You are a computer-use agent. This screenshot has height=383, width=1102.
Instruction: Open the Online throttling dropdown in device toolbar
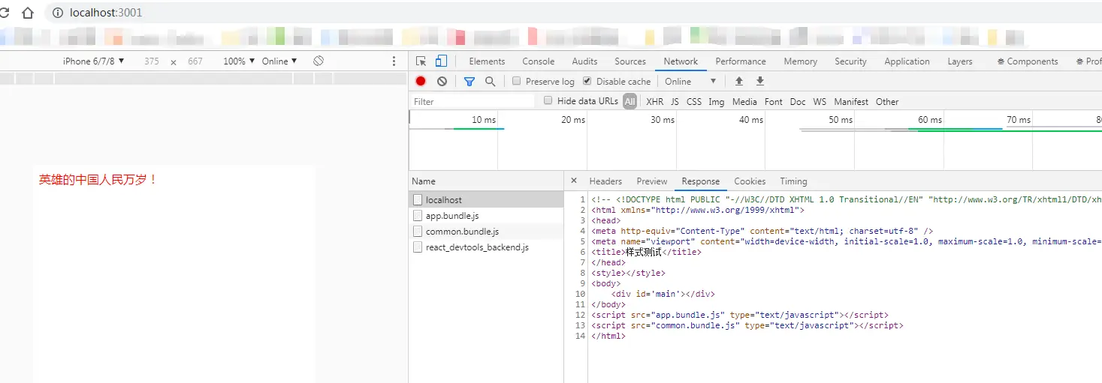(279, 61)
